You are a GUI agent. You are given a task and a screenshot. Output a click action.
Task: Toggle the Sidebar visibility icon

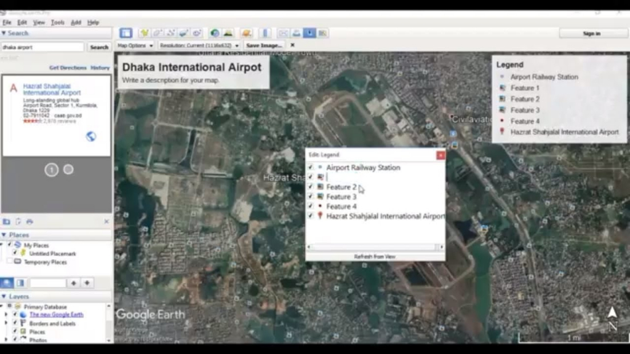[126, 32]
